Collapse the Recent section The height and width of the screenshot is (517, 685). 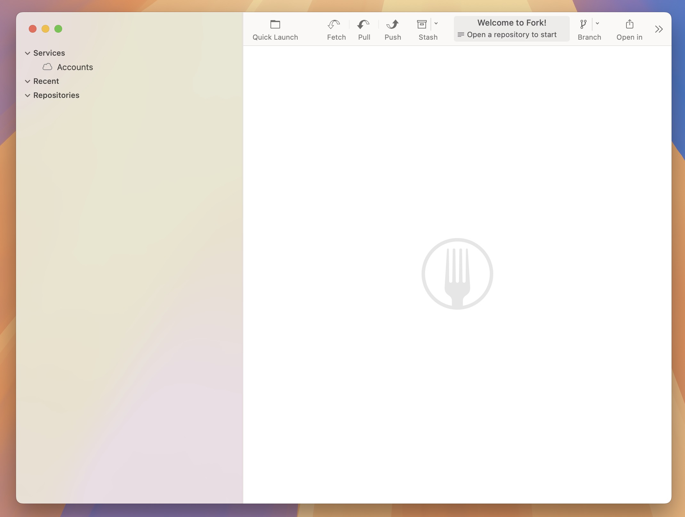[27, 81]
